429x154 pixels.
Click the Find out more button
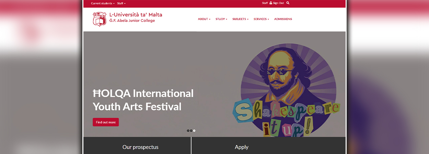pos(106,122)
